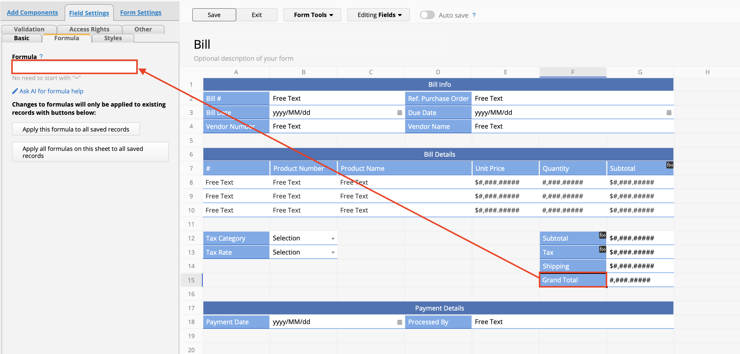
Task: Select the Quantity column header cell
Action: (x=573, y=168)
